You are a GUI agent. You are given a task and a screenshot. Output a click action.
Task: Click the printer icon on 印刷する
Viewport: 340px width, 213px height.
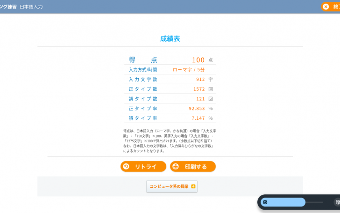(175, 167)
